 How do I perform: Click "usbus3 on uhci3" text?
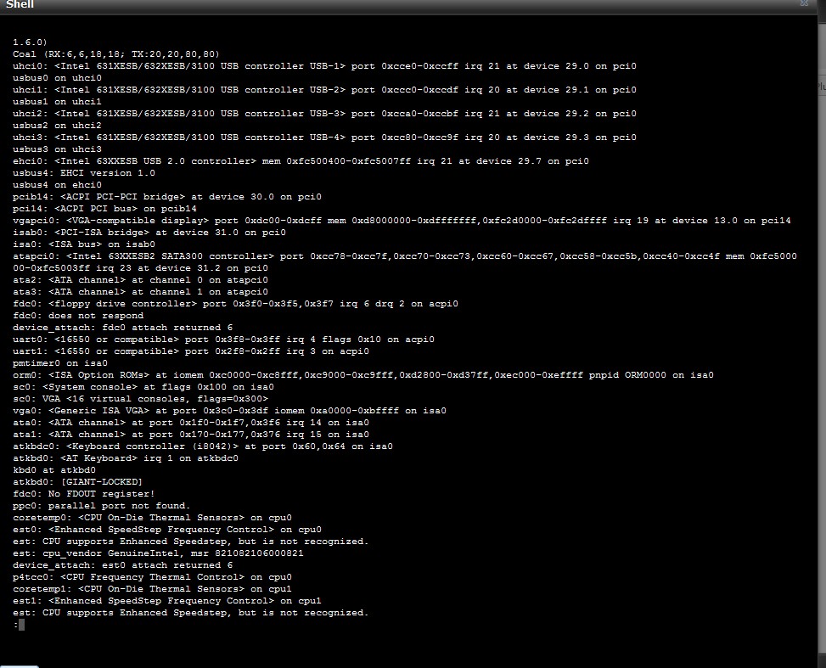pyautogui.click(x=57, y=149)
